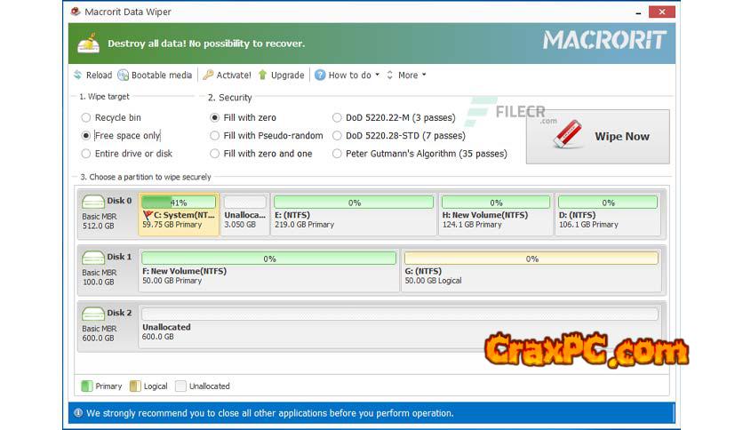
Task: Select Entire drive or disk option
Action: point(86,154)
